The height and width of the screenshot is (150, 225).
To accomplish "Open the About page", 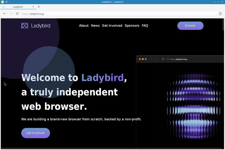I will pos(84,26).
